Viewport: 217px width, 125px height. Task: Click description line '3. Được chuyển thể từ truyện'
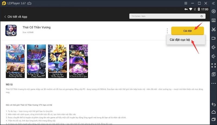click(x=66, y=117)
